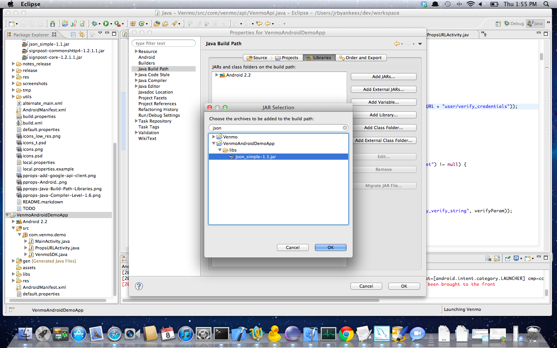Open the Eclipse menu in the menu bar
557x348 pixels.
pyautogui.click(x=31, y=4)
